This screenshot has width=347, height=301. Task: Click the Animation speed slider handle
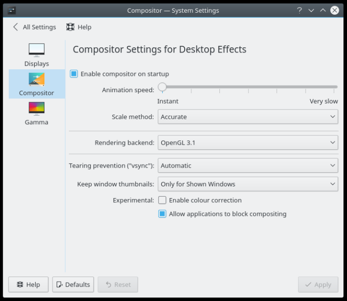coord(162,87)
